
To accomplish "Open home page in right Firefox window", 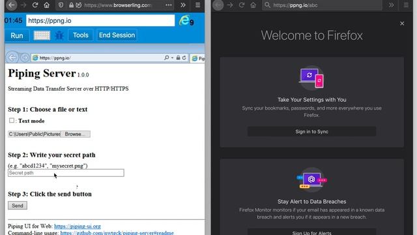I will [x=253, y=5].
